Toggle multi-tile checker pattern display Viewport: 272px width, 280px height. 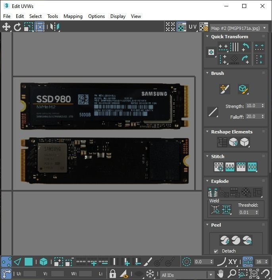pos(170,27)
